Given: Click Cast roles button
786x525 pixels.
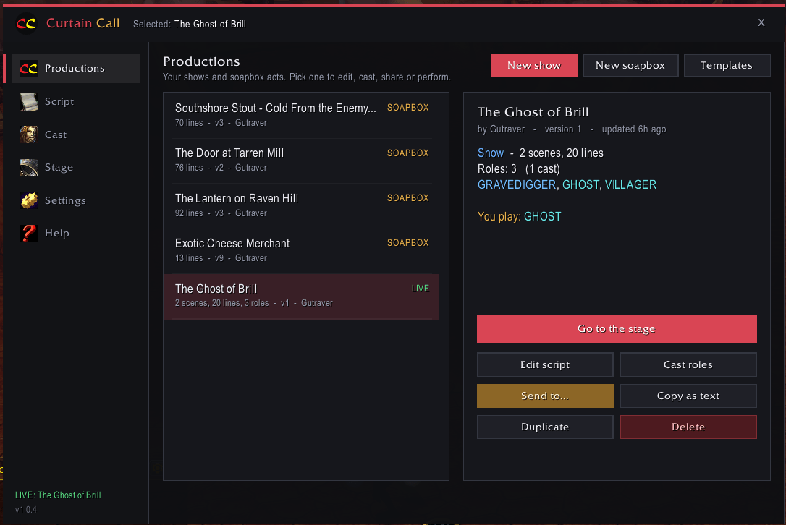Looking at the screenshot, I should point(688,364).
